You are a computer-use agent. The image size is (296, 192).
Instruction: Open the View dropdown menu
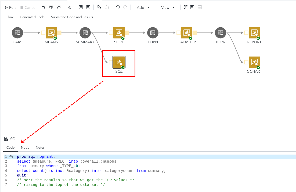tap(168, 7)
